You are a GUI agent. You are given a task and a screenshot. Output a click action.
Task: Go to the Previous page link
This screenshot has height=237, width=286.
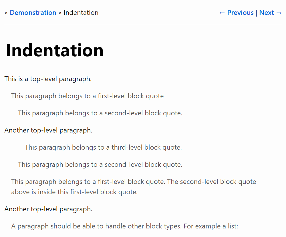(240, 13)
